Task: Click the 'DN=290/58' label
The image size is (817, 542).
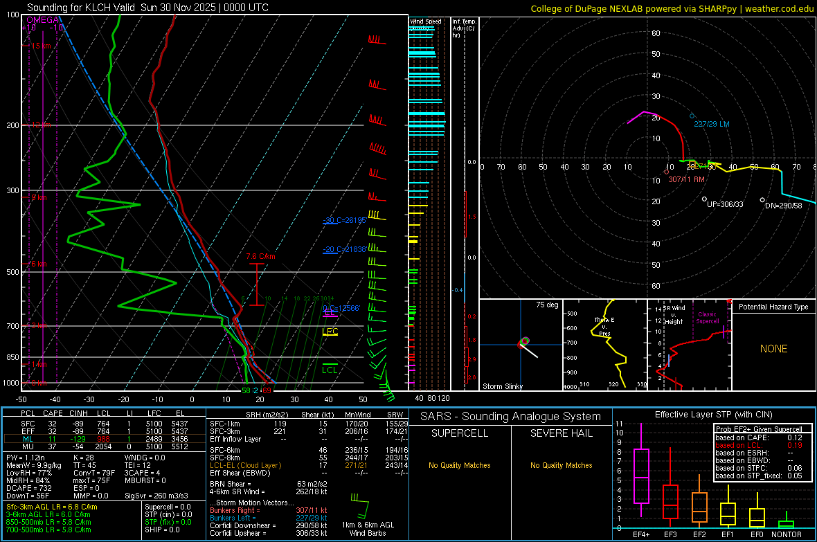Action: (x=784, y=206)
